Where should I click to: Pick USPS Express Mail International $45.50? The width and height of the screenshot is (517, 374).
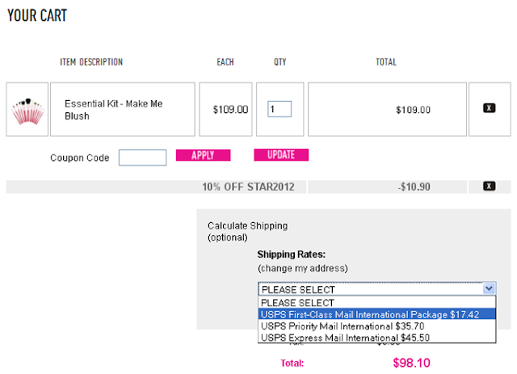[x=344, y=338]
